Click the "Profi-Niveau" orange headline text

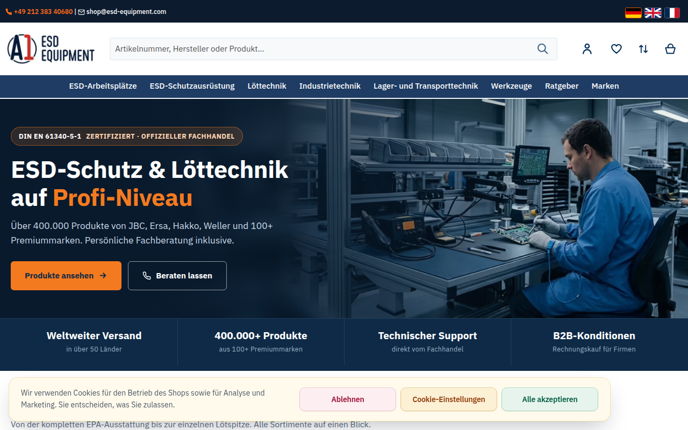point(123,198)
